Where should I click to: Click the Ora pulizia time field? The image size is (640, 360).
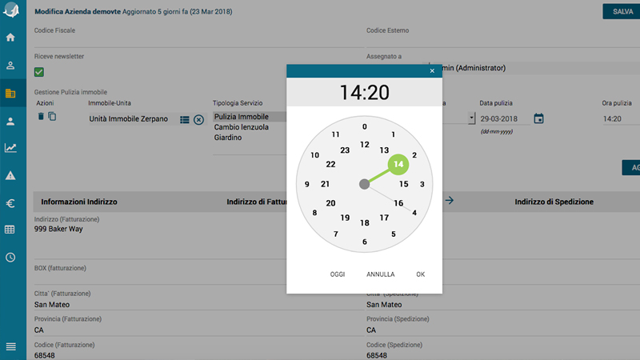pos(618,118)
